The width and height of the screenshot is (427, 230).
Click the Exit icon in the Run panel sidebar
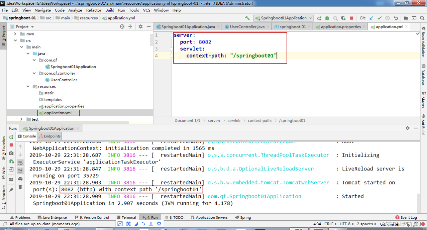tap(11, 169)
